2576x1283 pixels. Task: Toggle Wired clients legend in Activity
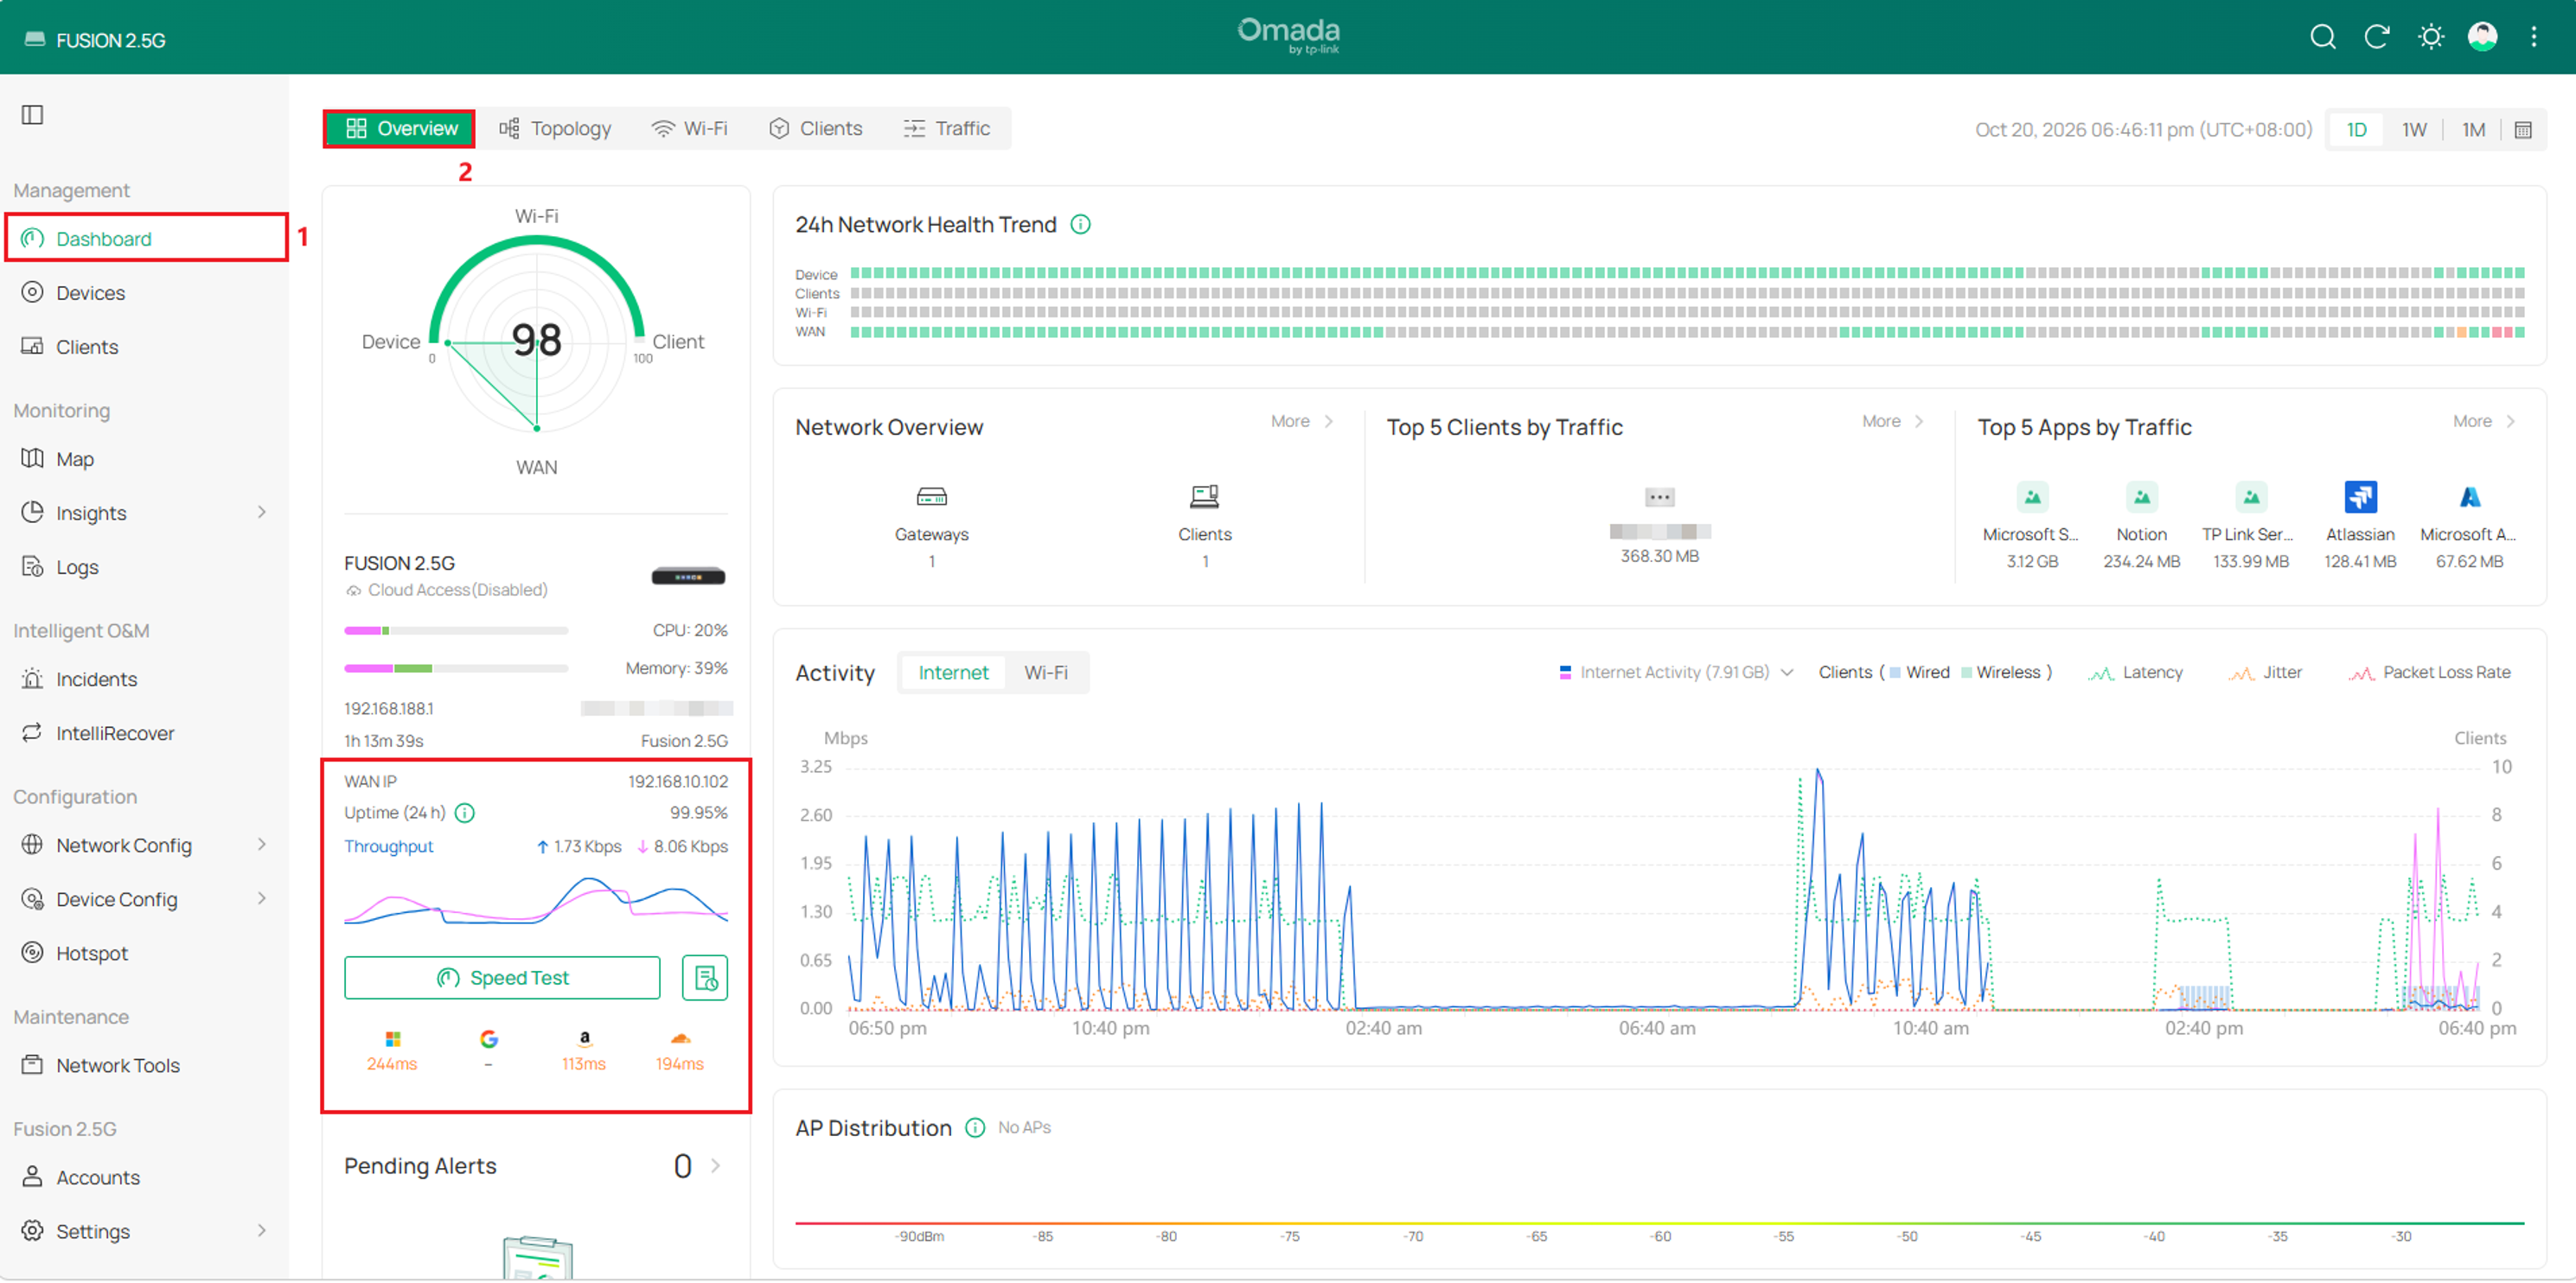pos(1918,672)
